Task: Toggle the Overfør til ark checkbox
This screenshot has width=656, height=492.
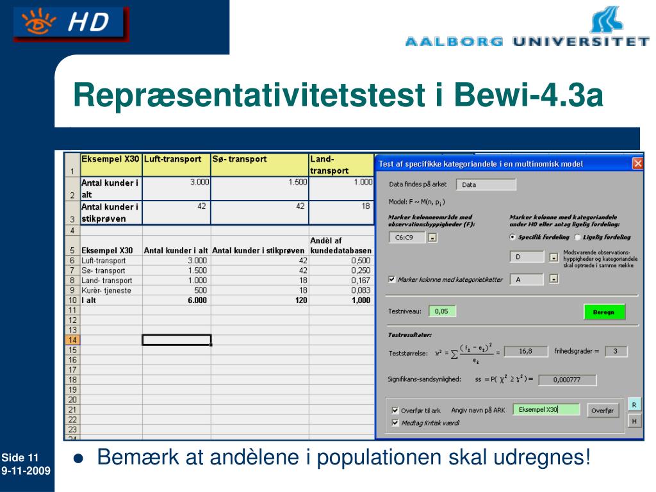Action: point(395,411)
